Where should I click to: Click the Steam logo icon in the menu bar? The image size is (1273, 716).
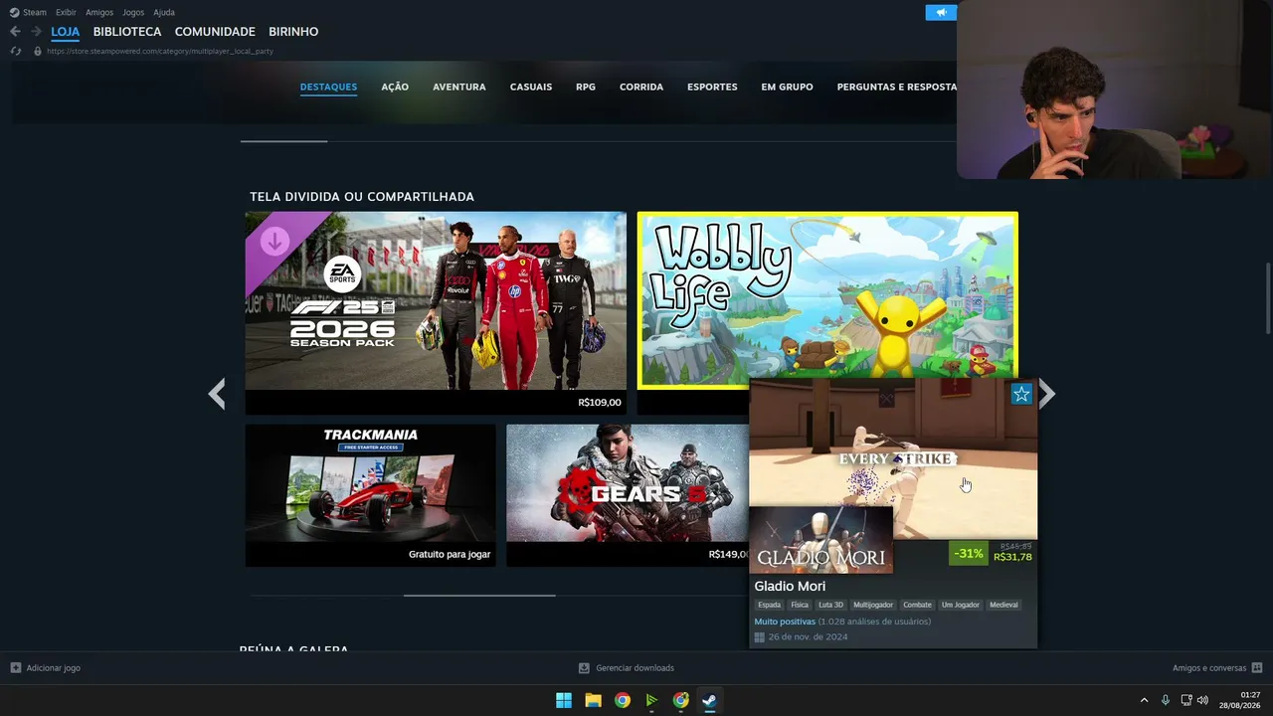[14, 12]
